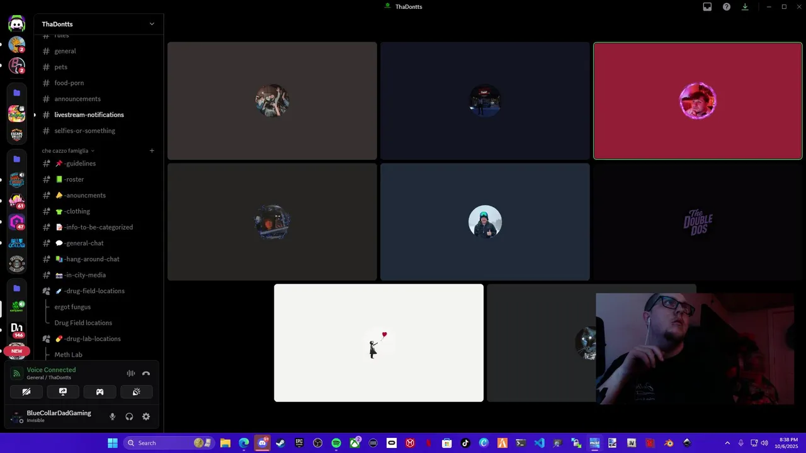Show hidden system tray icons chevron
This screenshot has height=453, width=806.
coord(727,443)
